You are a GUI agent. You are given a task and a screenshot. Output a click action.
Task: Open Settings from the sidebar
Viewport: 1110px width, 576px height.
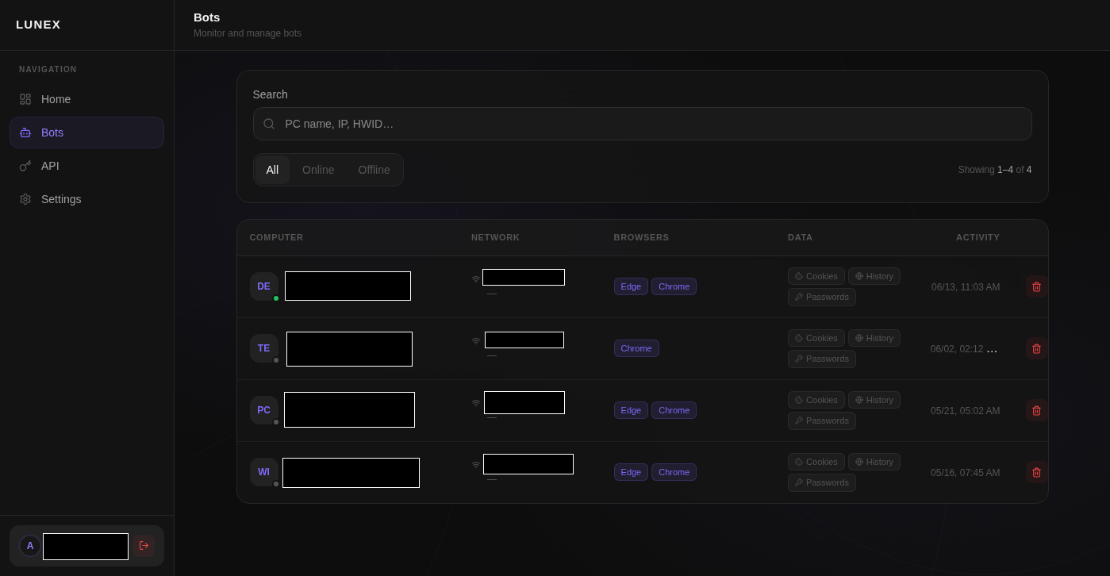click(86, 199)
